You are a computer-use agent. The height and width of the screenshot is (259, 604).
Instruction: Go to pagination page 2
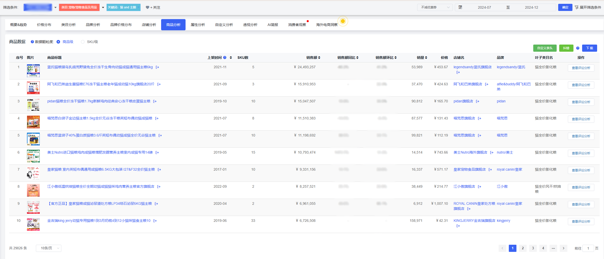[523, 248]
